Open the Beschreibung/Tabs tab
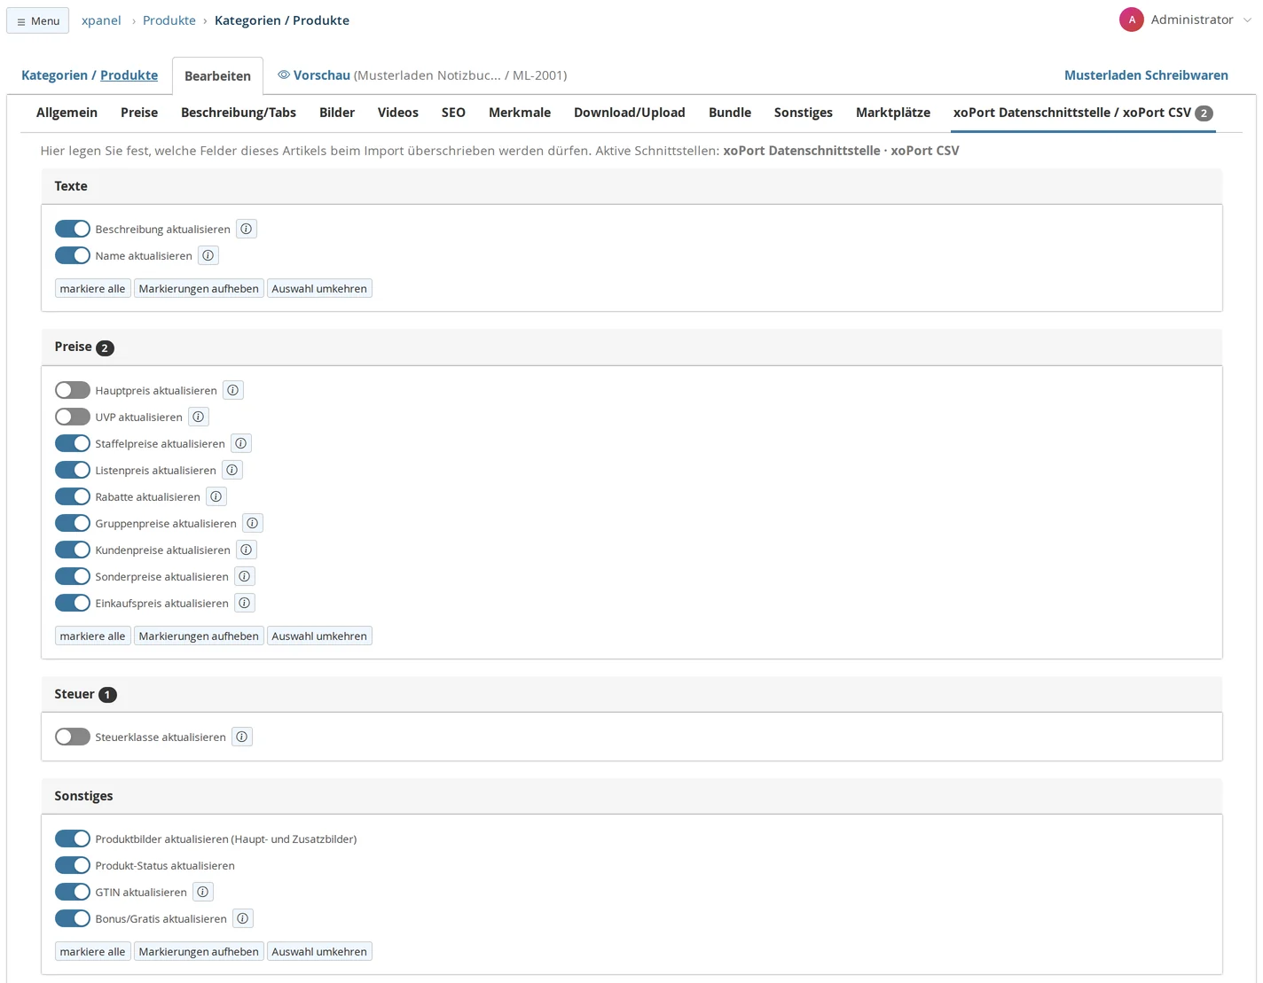Screen dimensions: 1263x983 [239, 113]
